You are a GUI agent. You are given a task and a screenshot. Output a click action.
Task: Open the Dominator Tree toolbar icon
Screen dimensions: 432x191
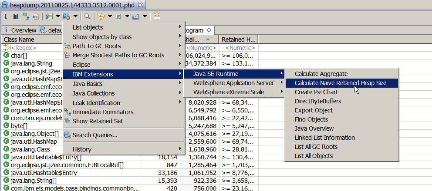click(26, 16)
